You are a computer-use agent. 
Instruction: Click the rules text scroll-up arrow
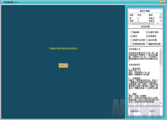coord(161,49)
